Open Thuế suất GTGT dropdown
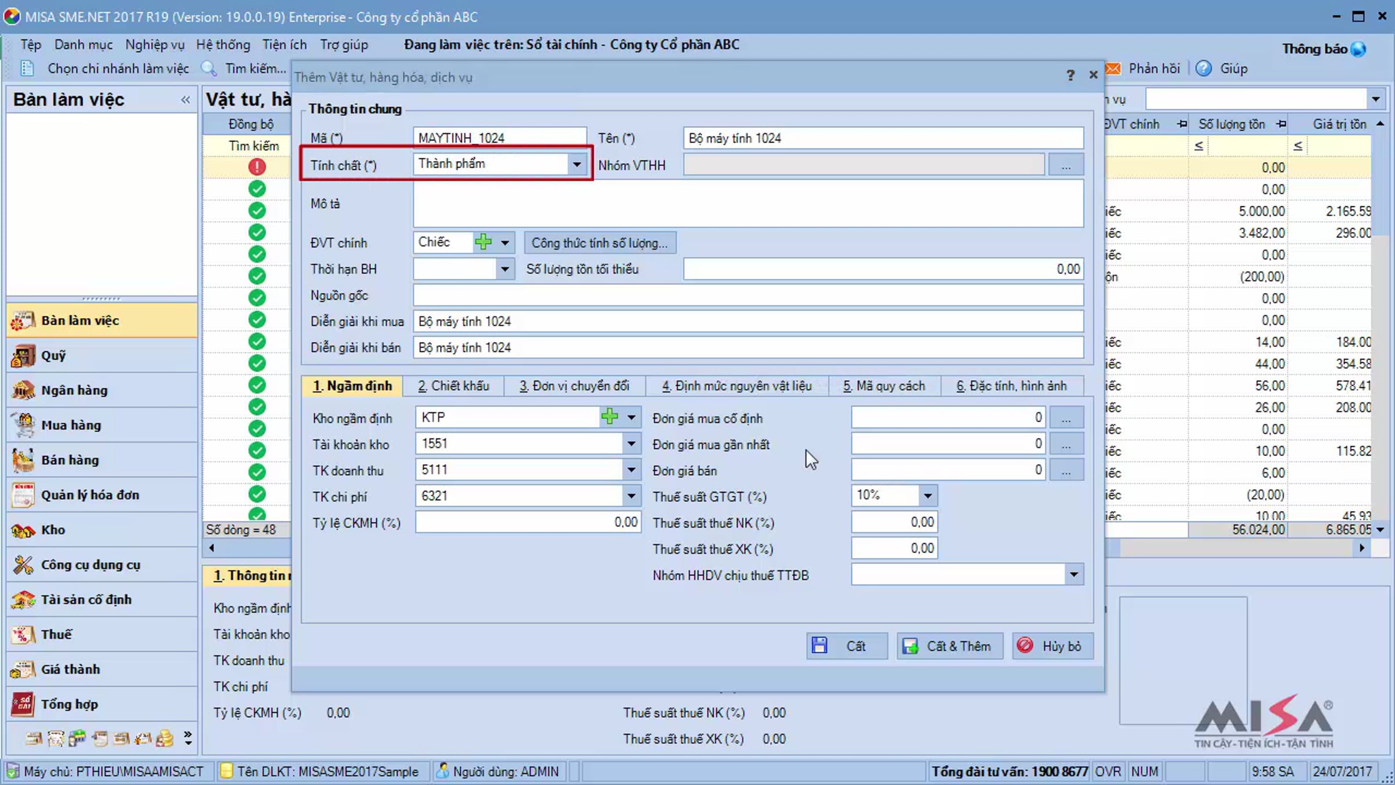 pos(928,495)
